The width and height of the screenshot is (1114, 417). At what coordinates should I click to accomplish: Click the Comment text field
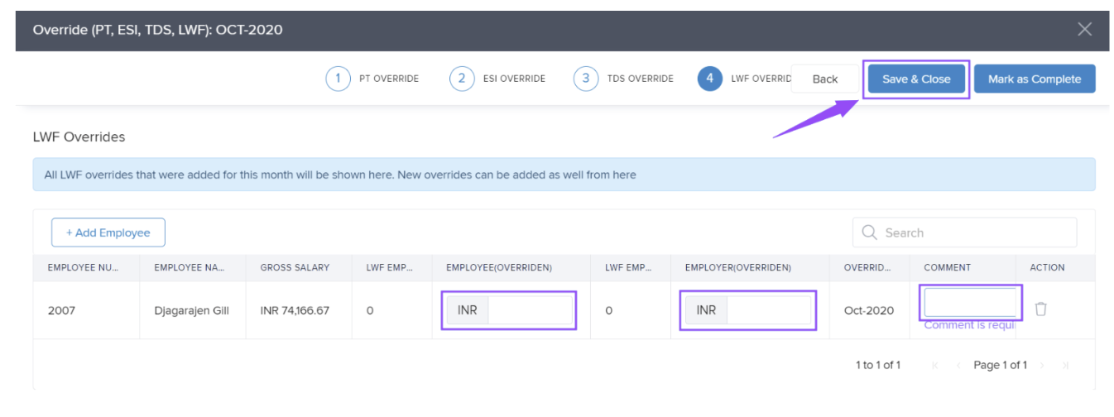coord(970,303)
